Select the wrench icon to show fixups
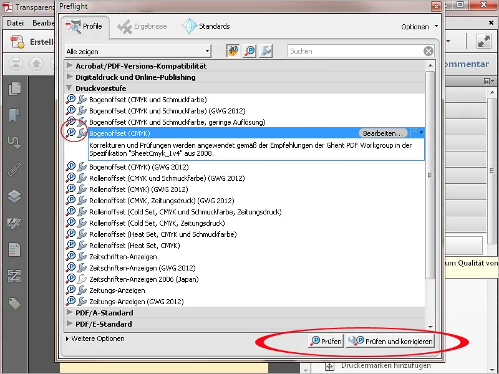Viewport: 499px width, 374px height. tap(264, 51)
